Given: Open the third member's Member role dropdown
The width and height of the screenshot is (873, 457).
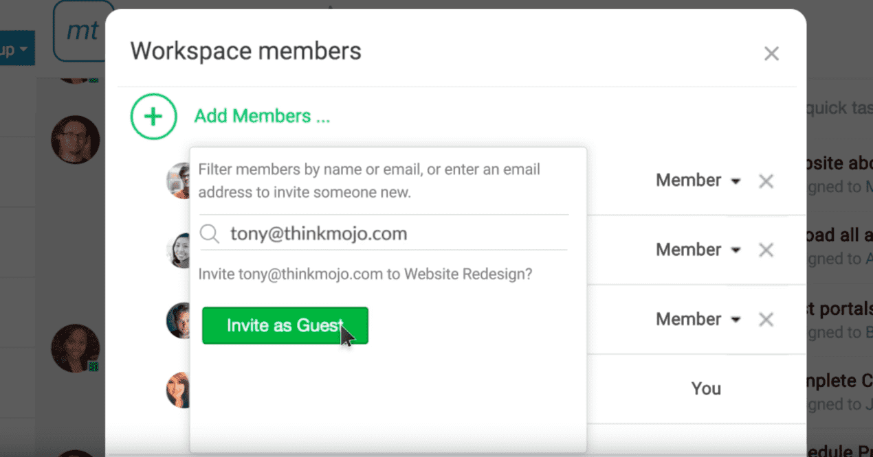Looking at the screenshot, I should tap(698, 319).
